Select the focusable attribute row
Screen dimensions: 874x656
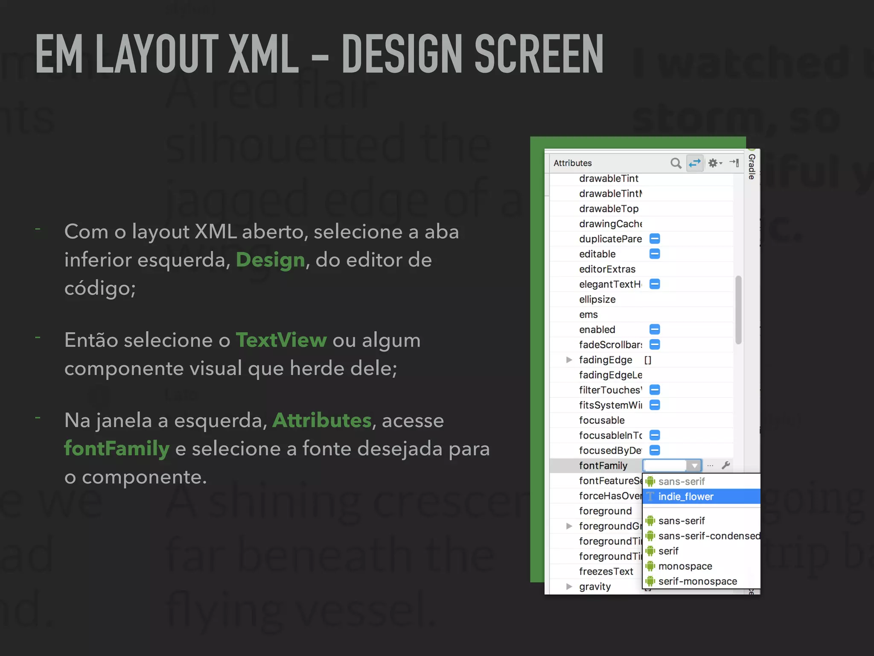(x=641, y=420)
